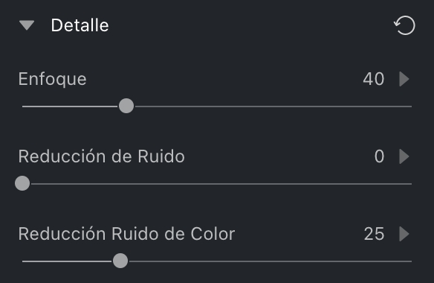434x283 pixels.
Task: Expand Reducción Ruido de Color options arrow
Action: [x=404, y=234]
